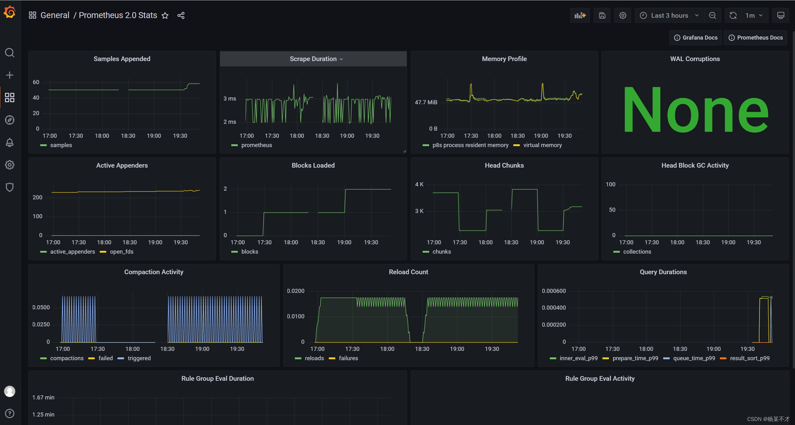Open the Server Admin shield icon
This screenshot has width=795, height=425.
tap(10, 187)
